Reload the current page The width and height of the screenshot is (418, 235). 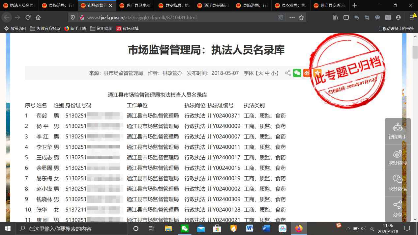(x=28, y=17)
